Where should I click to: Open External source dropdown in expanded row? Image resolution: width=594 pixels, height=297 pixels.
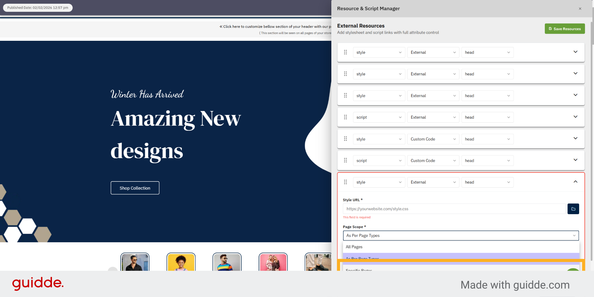(433, 182)
